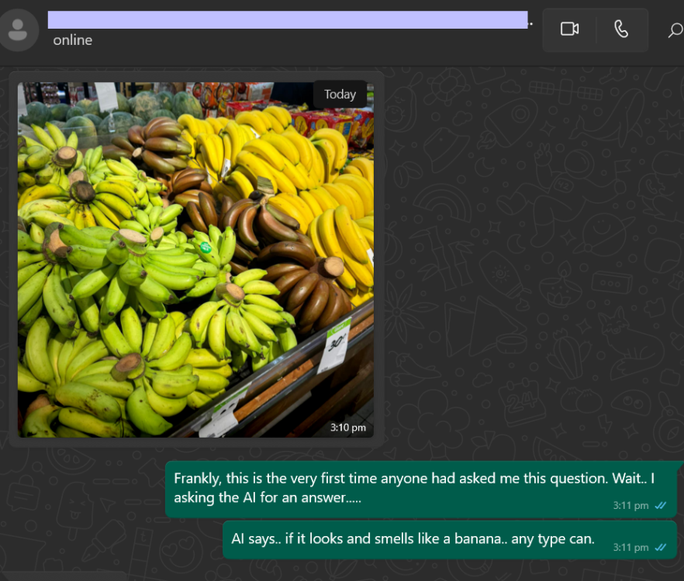The height and width of the screenshot is (581, 684).
Task: Click the 3:11 pm time on "Frankly" message
Action: coord(630,506)
